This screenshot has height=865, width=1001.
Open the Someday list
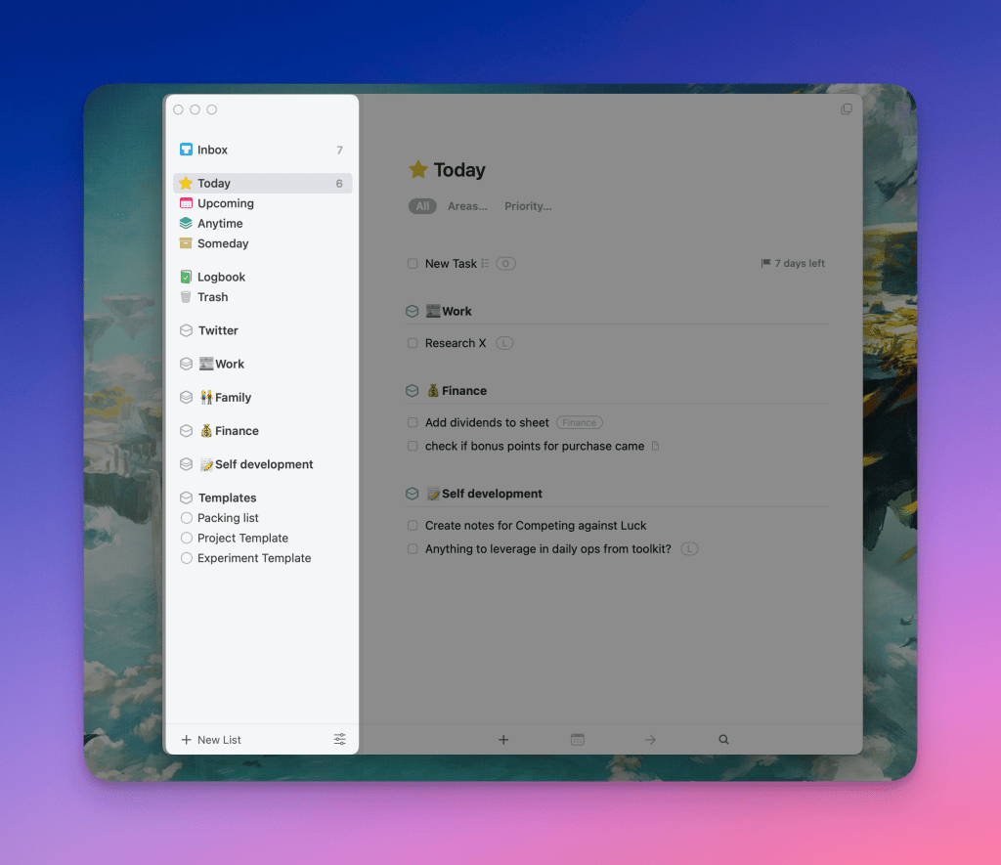point(223,243)
